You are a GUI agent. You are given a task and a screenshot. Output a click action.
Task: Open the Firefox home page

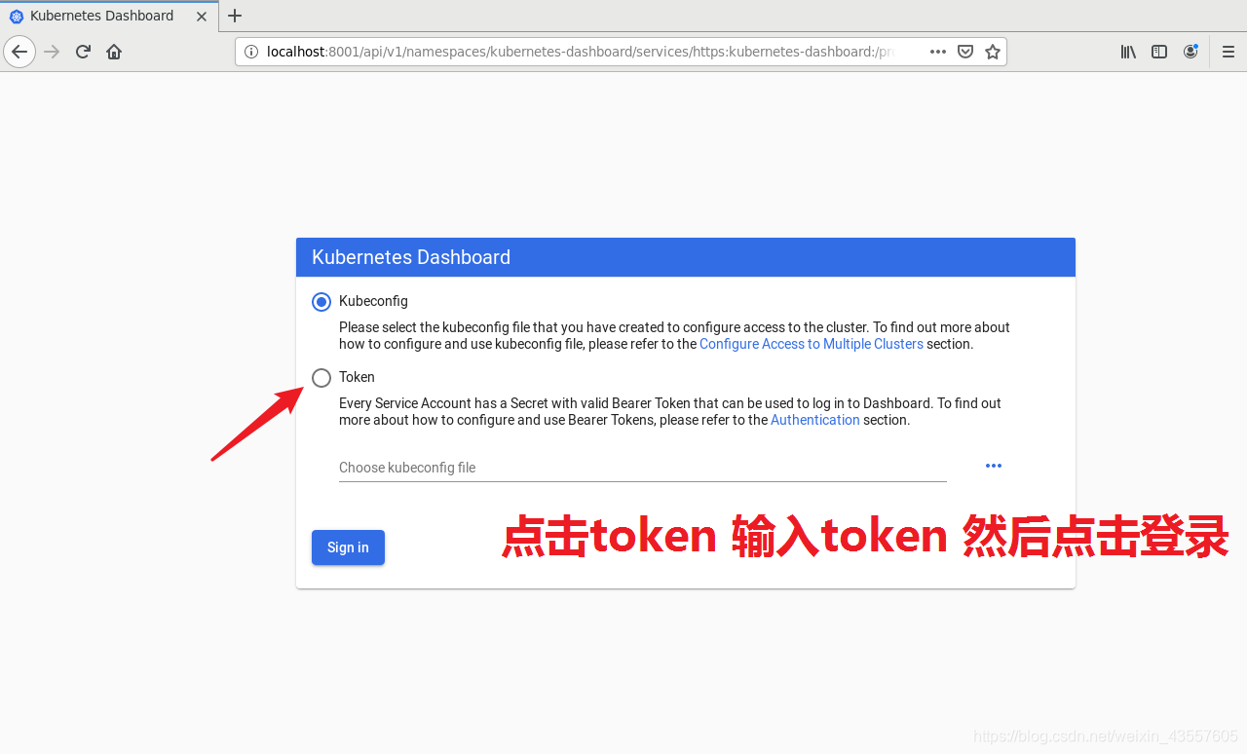click(114, 52)
